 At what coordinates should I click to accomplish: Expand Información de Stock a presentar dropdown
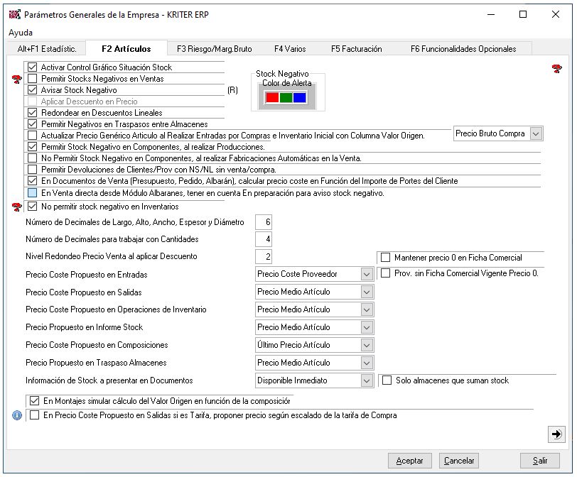coord(367,380)
